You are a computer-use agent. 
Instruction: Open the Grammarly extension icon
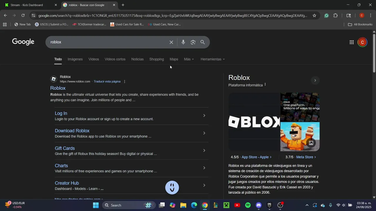tap(326, 16)
